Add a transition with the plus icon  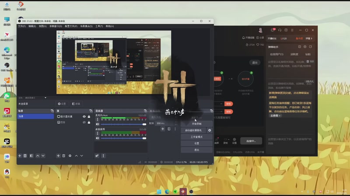pos(163,129)
